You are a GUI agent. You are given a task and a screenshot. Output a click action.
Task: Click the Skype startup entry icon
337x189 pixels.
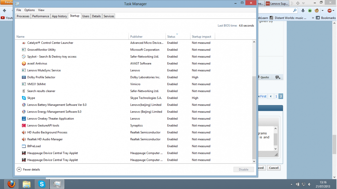click(x=24, y=98)
